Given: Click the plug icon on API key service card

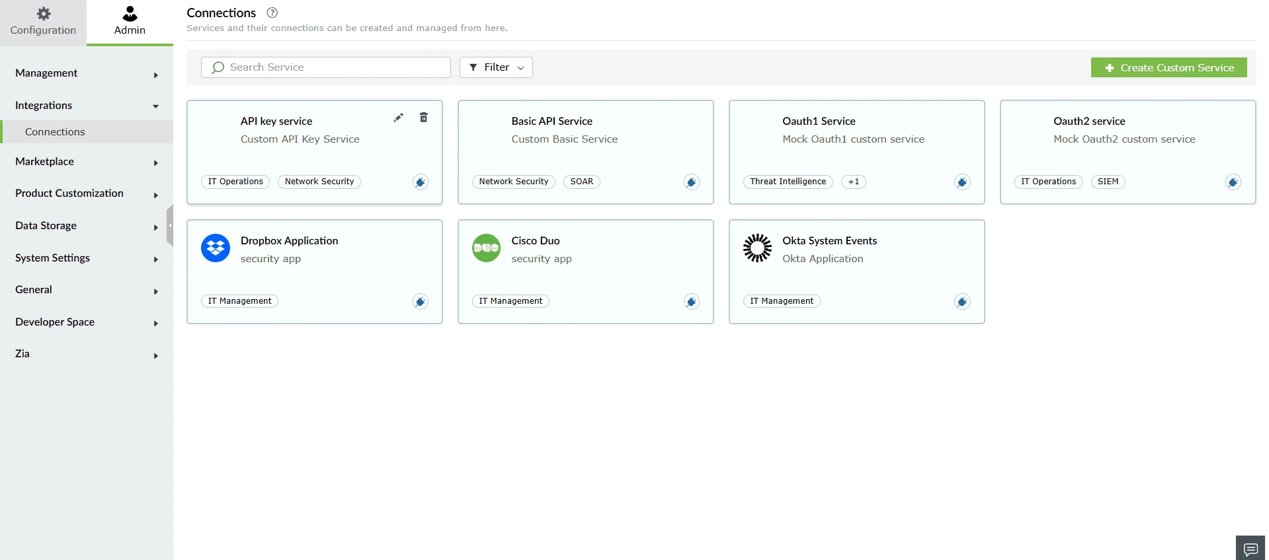Looking at the screenshot, I should tap(421, 182).
